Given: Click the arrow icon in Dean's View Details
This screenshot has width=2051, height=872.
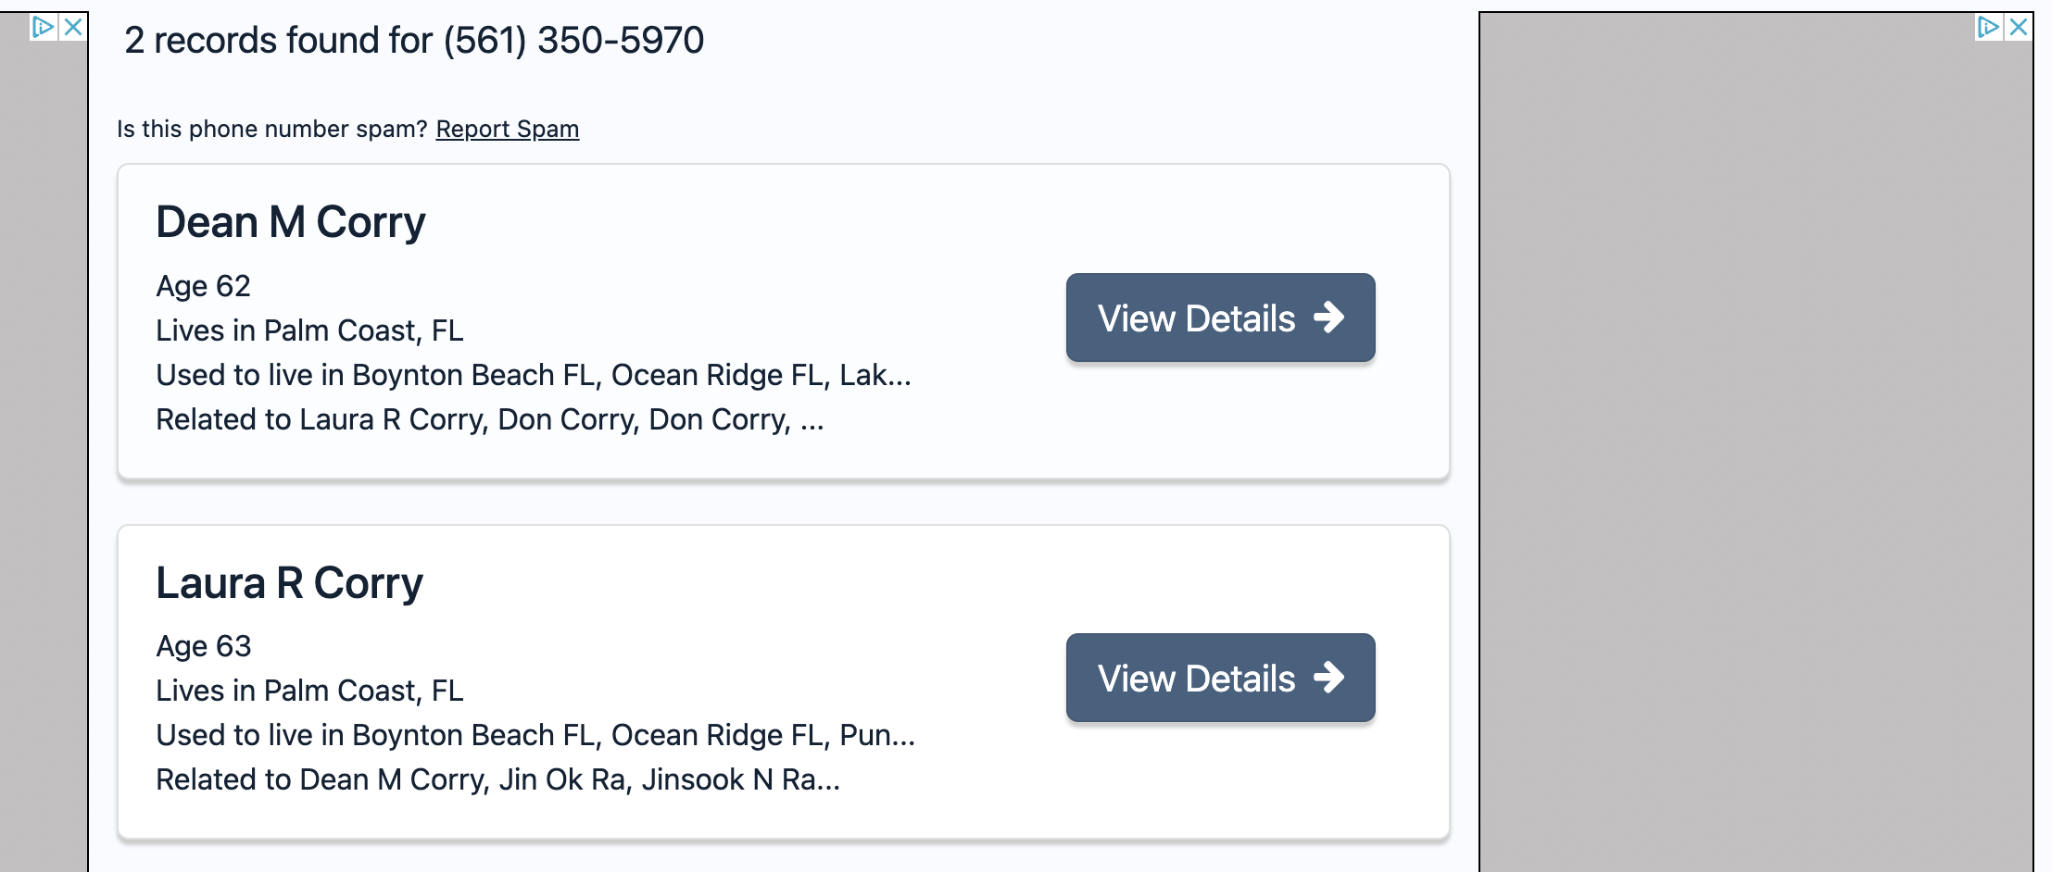Looking at the screenshot, I should (1329, 318).
